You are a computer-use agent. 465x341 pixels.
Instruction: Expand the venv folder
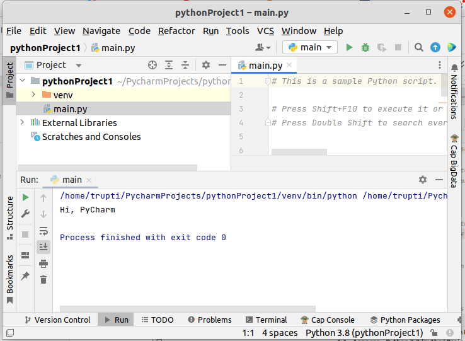pos(33,95)
